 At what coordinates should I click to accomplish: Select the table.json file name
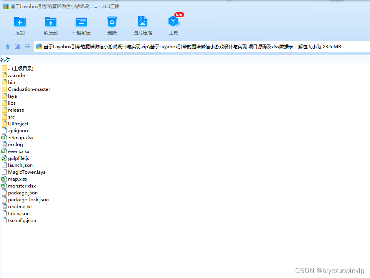tap(19, 214)
